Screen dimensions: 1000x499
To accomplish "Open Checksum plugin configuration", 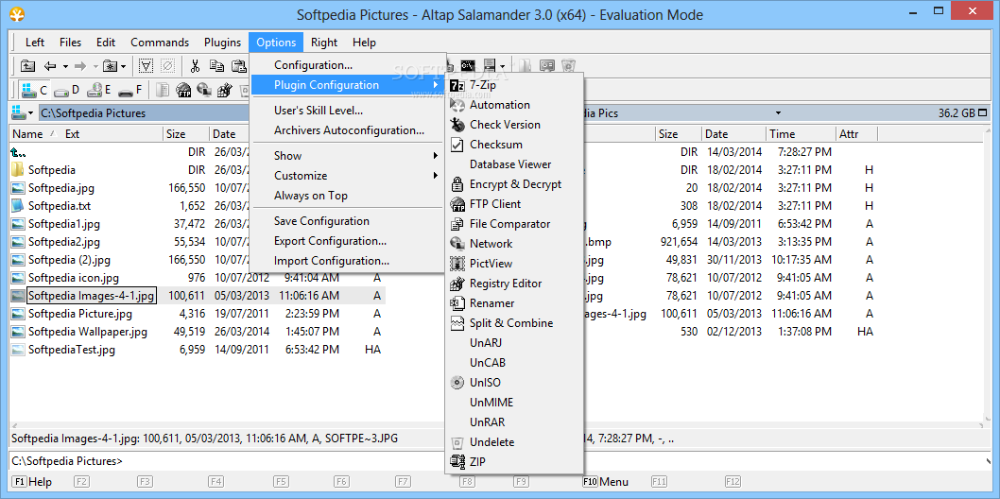I will tap(514, 144).
